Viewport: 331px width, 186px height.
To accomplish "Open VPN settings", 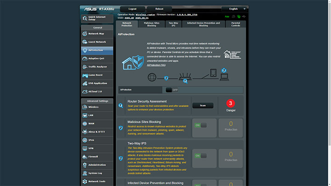I will pyautogui.click(x=97, y=148).
